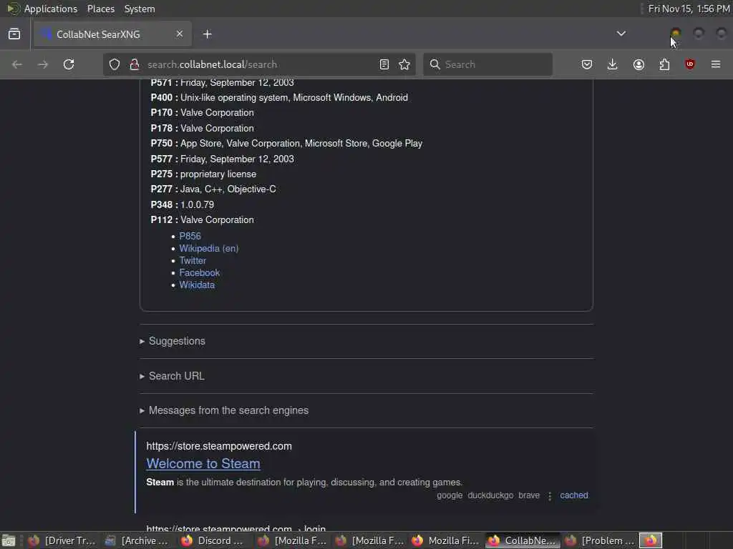Switch to Archive taskbar window
Image resolution: width=733 pixels, height=549 pixels.
[x=137, y=540]
